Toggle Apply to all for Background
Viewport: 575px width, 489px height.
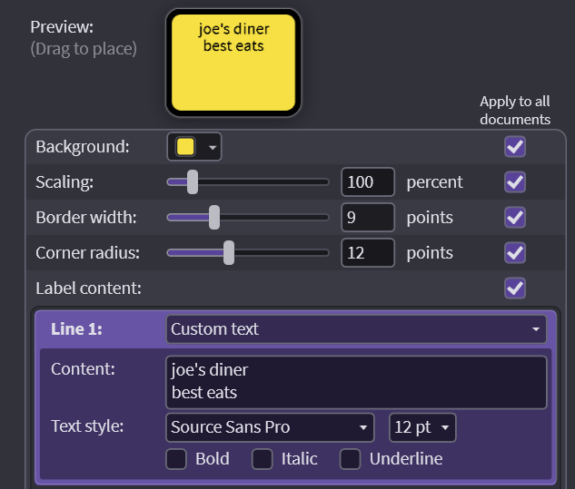[515, 147]
